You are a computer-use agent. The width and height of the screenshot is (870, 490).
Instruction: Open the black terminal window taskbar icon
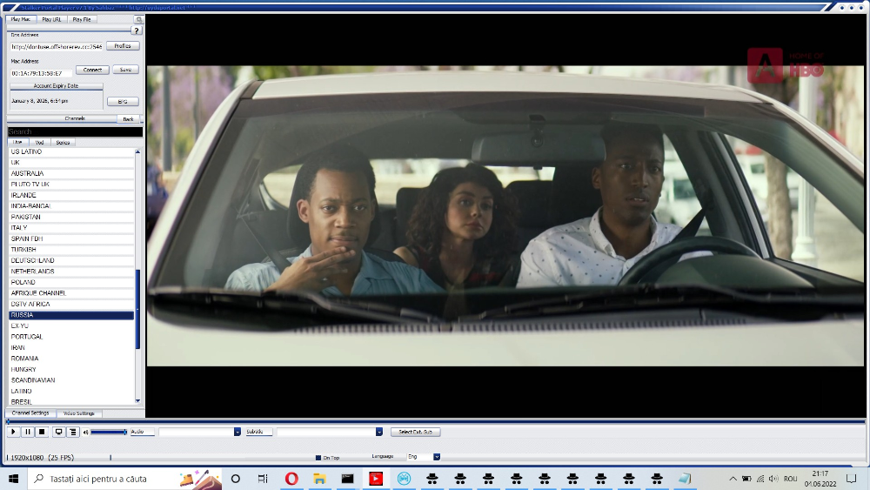pyautogui.click(x=348, y=479)
